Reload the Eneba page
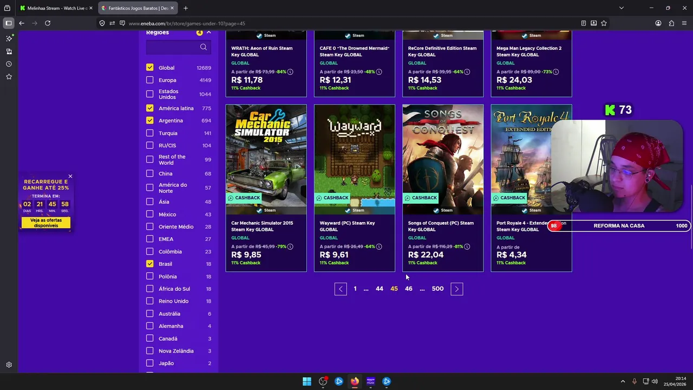This screenshot has height=390, width=693. coord(48,23)
